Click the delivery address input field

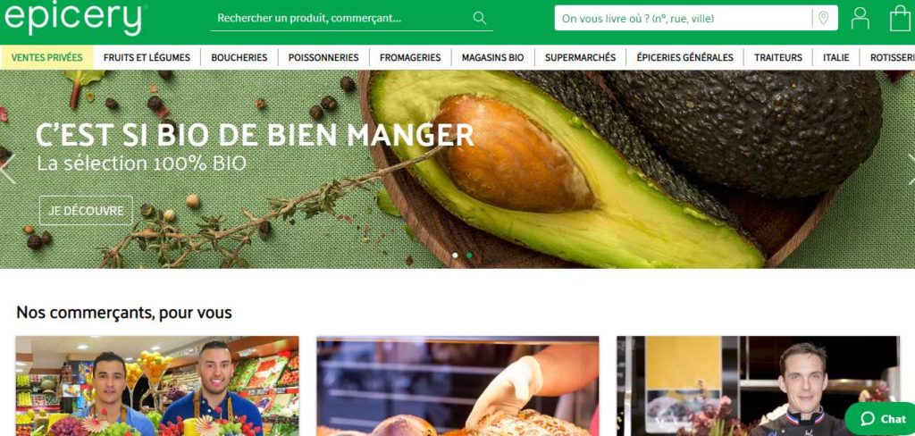[x=683, y=18]
